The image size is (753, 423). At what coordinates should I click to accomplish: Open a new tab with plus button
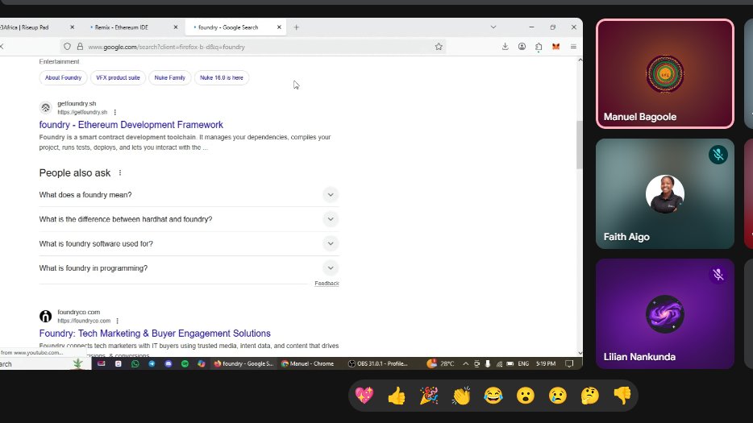[297, 27]
